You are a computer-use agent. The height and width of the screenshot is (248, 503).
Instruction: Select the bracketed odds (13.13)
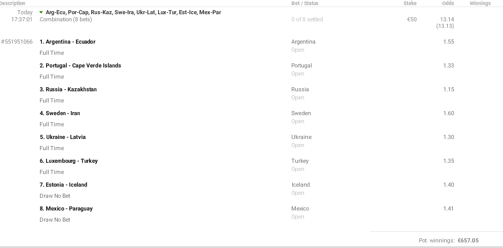[445, 26]
